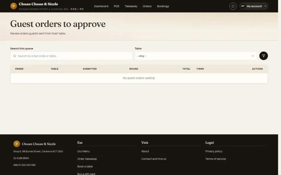The image size is (281, 175).
Task: Click 'No guest orders waiting.' message row
Action: pos(139,78)
